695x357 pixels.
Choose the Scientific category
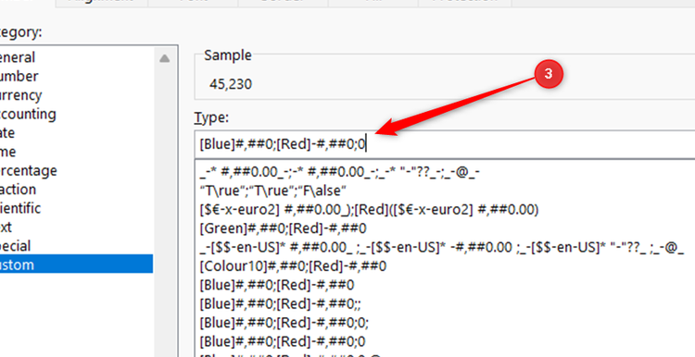click(76, 208)
